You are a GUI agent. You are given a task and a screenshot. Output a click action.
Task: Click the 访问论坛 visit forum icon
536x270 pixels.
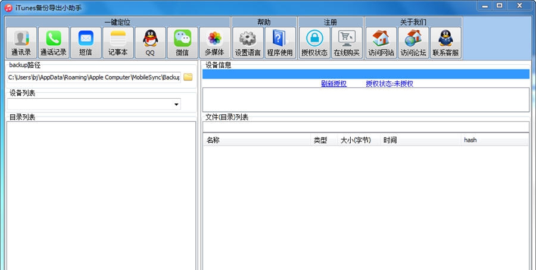tap(413, 43)
